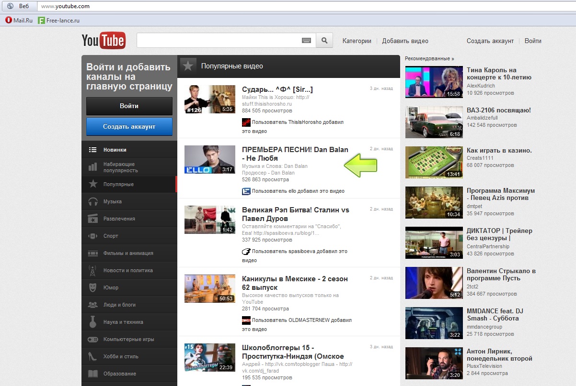Click the star icon beside Популярные видео
The height and width of the screenshot is (386, 576).
click(x=187, y=66)
